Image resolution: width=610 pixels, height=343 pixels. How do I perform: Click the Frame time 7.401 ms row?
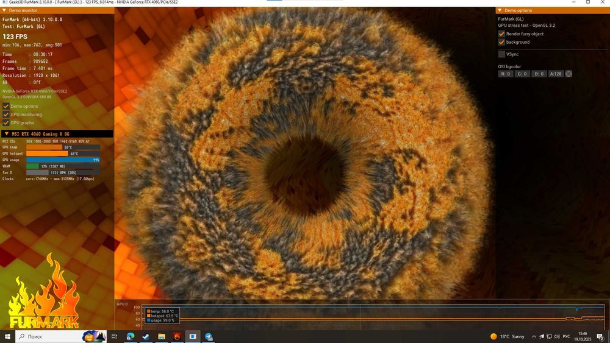point(27,68)
